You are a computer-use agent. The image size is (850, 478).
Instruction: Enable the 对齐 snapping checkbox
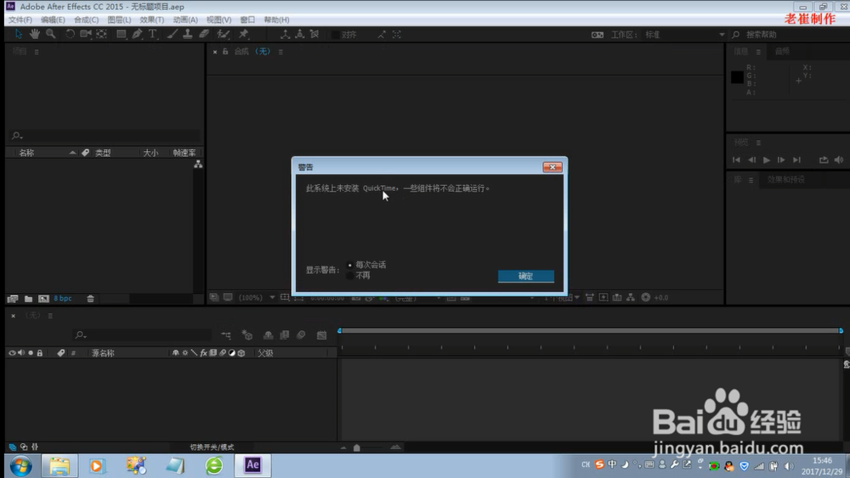[x=336, y=35]
